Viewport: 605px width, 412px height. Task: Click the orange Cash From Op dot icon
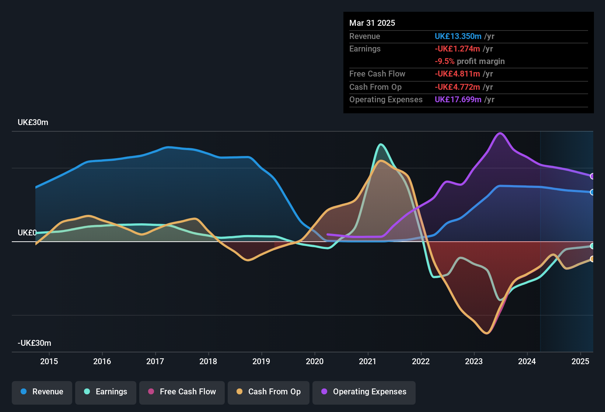239,392
